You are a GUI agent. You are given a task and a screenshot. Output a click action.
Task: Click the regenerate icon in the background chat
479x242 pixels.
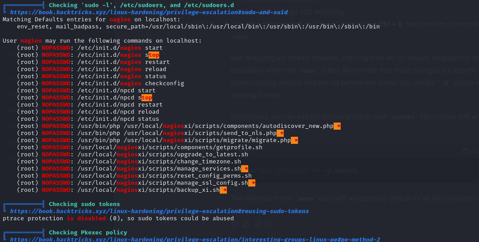(x=269, y=225)
